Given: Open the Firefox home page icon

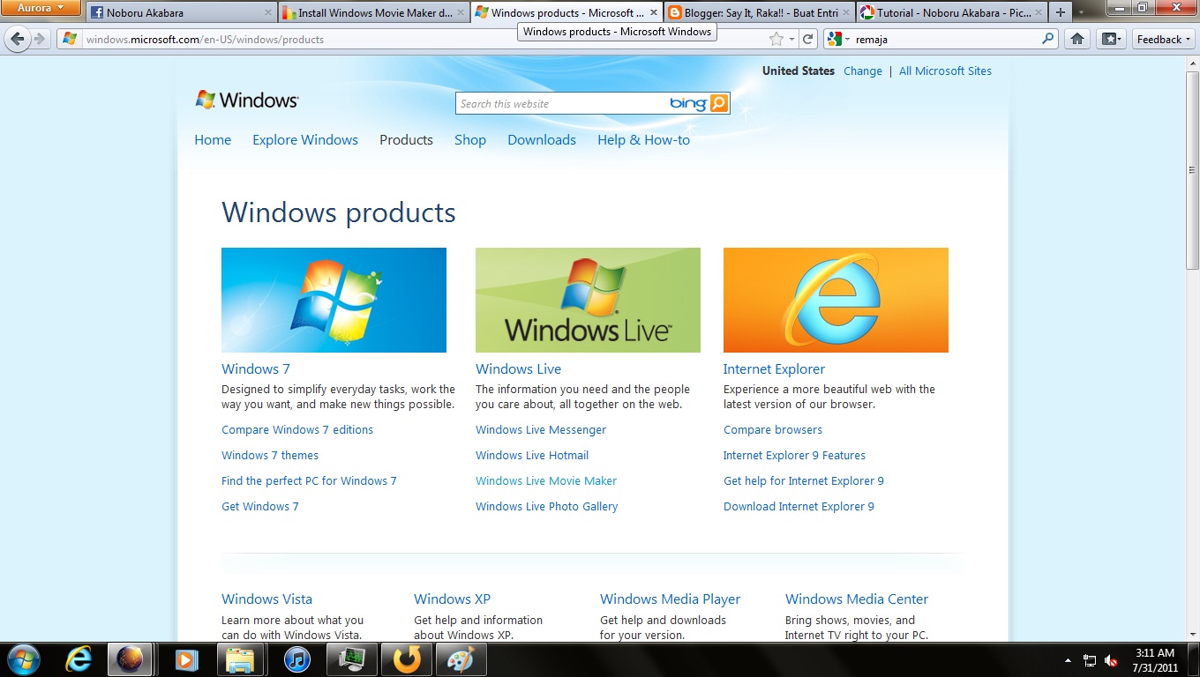Looking at the screenshot, I should 1077,39.
